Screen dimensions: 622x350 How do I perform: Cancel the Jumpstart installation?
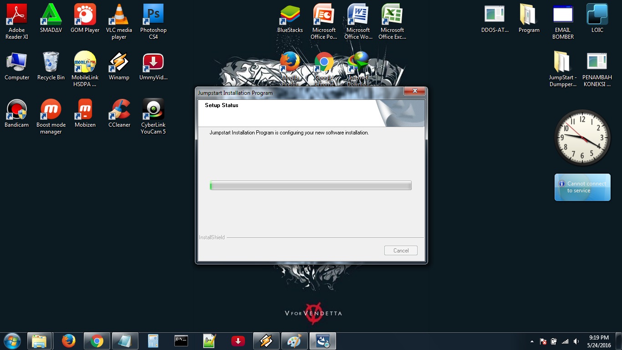pos(401,251)
